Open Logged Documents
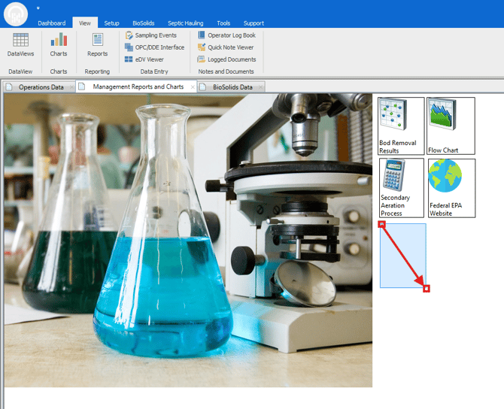 (226, 59)
